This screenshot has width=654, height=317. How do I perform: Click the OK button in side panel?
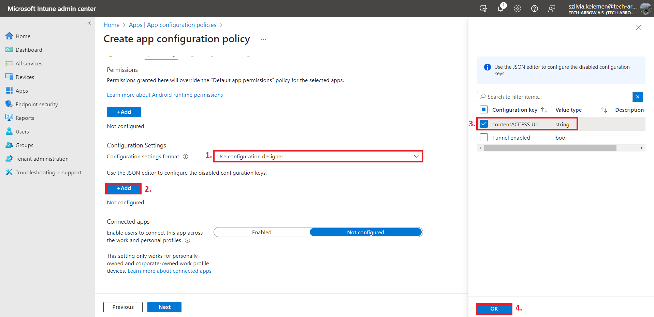(x=494, y=308)
